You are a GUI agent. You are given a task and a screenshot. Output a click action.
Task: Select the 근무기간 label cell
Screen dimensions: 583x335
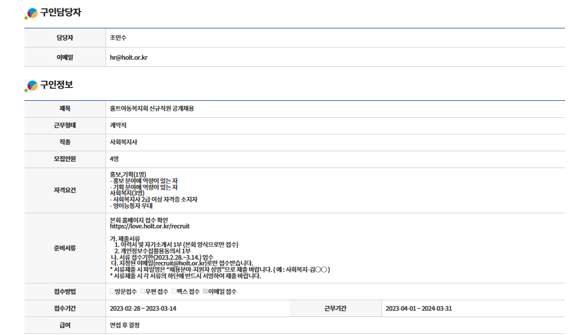[x=336, y=308]
